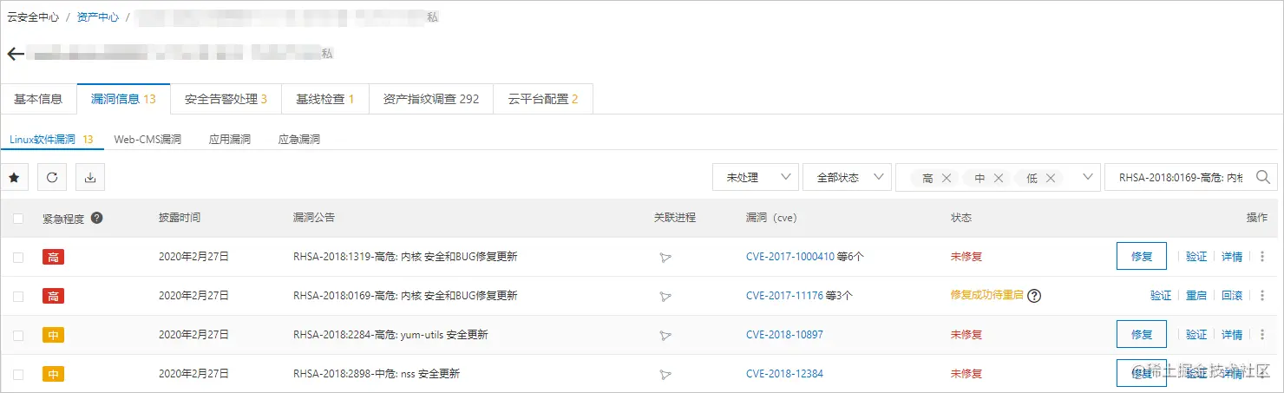Click the 未修复 status in RHSA-2018:1319 row

(x=966, y=257)
